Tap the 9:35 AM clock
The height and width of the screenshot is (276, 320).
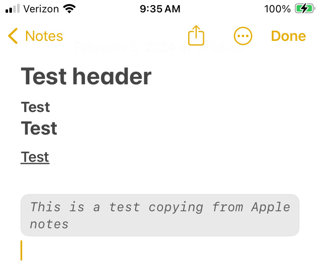click(x=160, y=9)
